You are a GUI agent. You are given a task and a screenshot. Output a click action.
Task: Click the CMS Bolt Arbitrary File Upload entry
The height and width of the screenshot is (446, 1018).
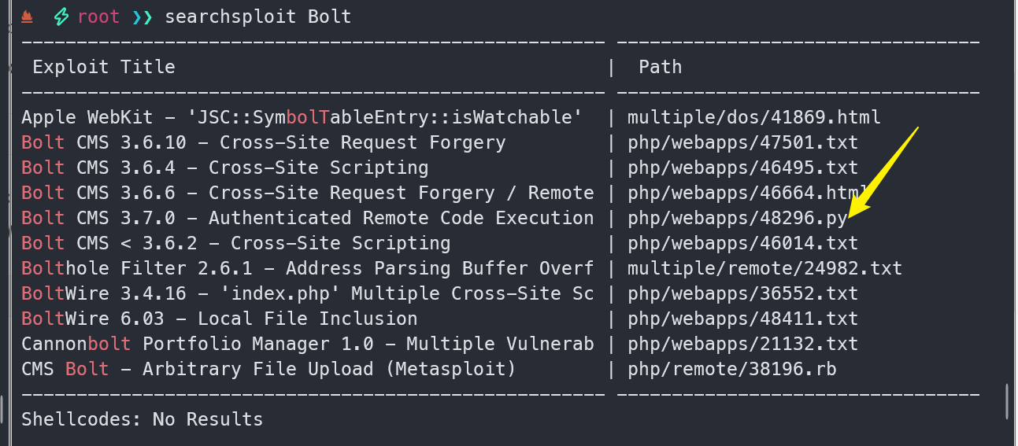268,369
